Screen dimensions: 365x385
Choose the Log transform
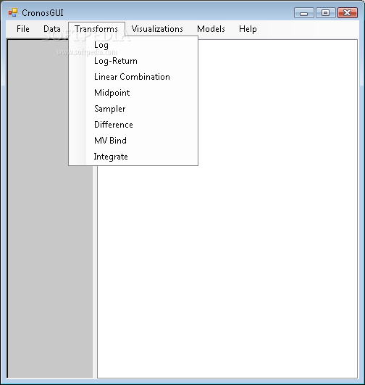[x=133, y=45]
